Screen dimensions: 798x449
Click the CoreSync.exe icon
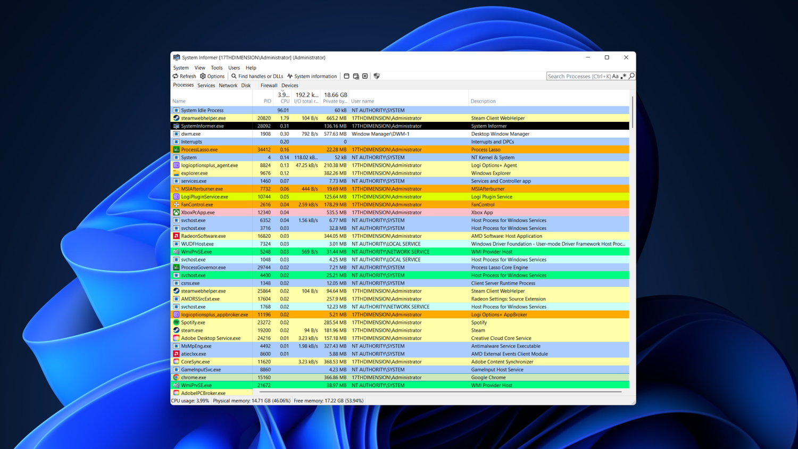(176, 362)
